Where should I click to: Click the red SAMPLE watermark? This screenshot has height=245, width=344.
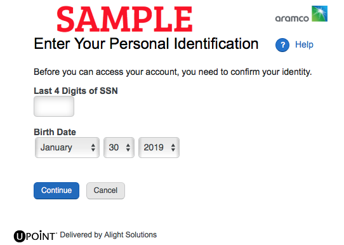tap(124, 19)
